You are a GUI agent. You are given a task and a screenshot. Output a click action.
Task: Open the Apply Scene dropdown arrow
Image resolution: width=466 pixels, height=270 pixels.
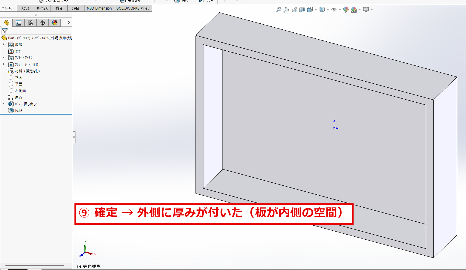pyautogui.click(x=360, y=10)
